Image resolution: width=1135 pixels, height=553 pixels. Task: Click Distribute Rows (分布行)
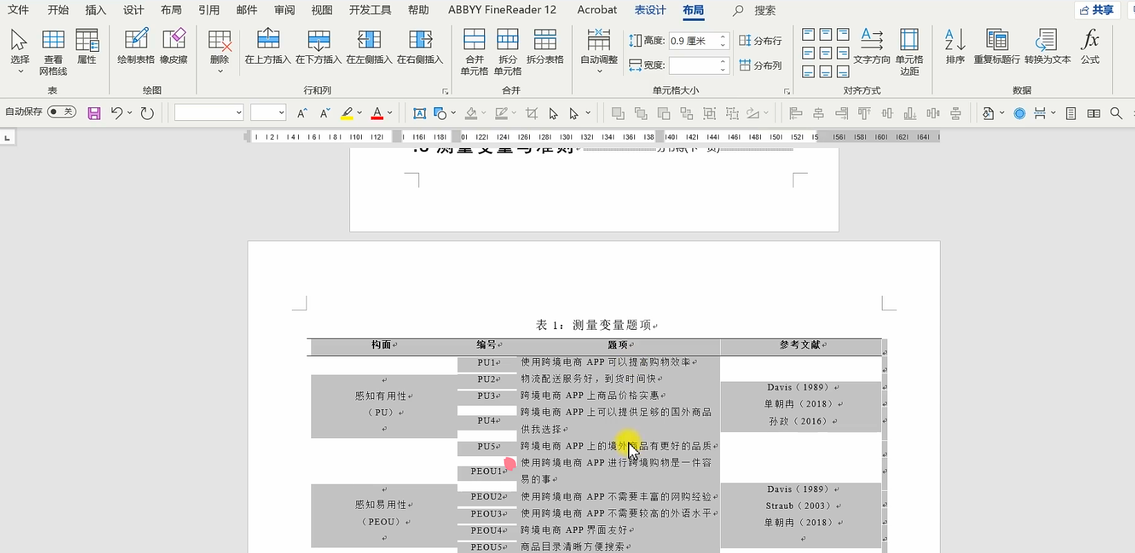760,41
